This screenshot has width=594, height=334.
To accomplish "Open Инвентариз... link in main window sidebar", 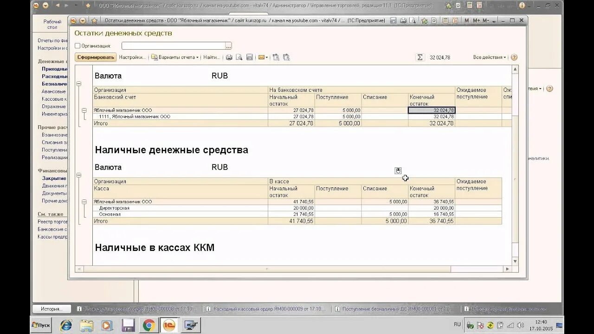I will click(54, 114).
